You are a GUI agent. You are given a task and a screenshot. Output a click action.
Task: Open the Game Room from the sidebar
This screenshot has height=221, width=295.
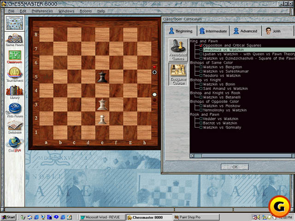pyautogui.click(x=15, y=39)
